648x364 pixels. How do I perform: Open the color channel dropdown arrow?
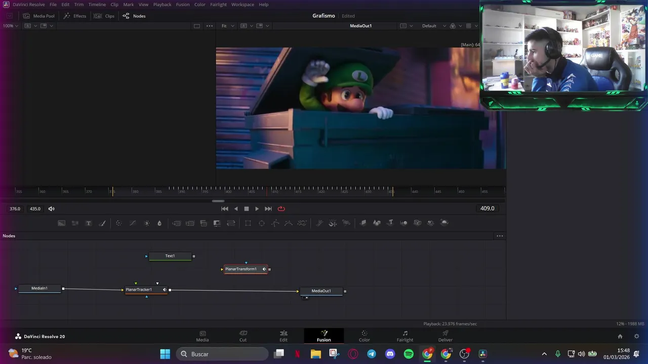click(460, 26)
